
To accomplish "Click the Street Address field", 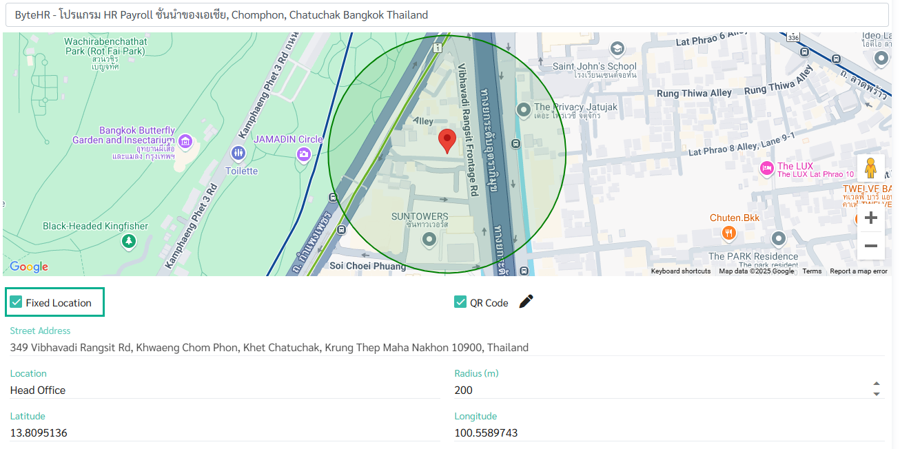I will pyautogui.click(x=447, y=348).
